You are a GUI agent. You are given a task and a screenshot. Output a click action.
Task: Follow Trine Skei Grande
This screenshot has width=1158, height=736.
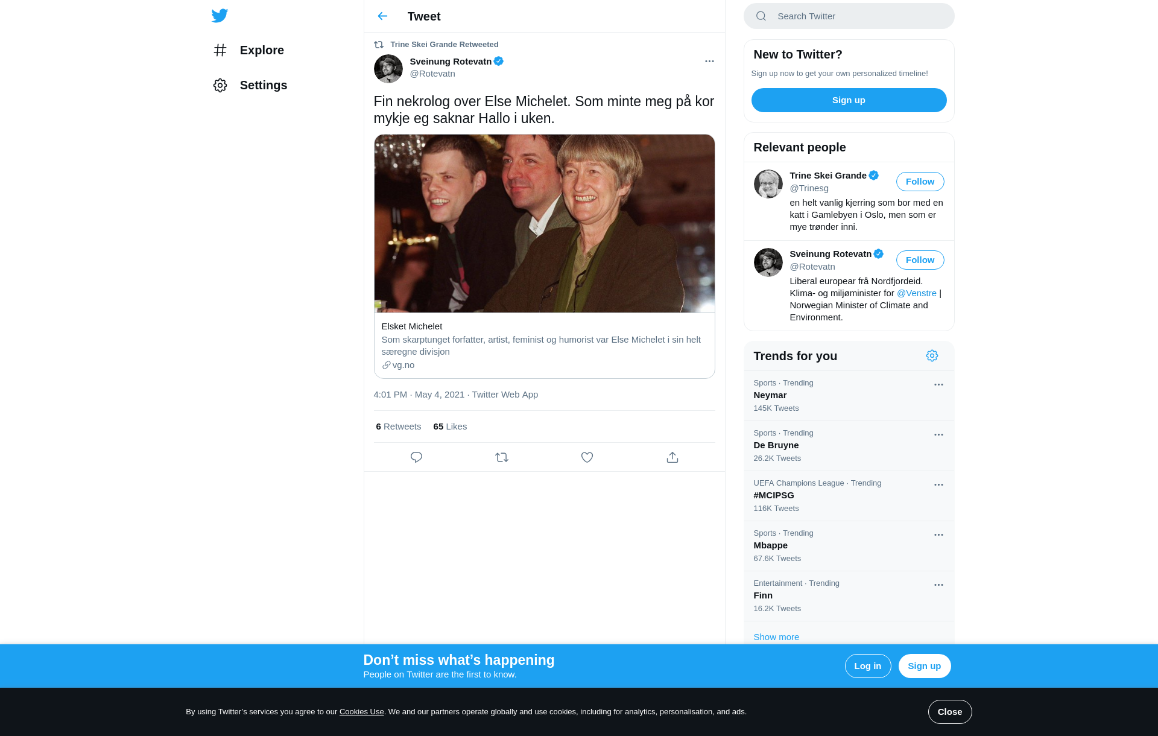pyautogui.click(x=920, y=182)
